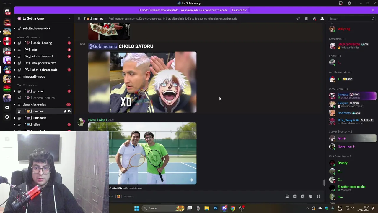Click the Buscar search field in Discord
The width and height of the screenshot is (378, 213).
coord(351,18)
